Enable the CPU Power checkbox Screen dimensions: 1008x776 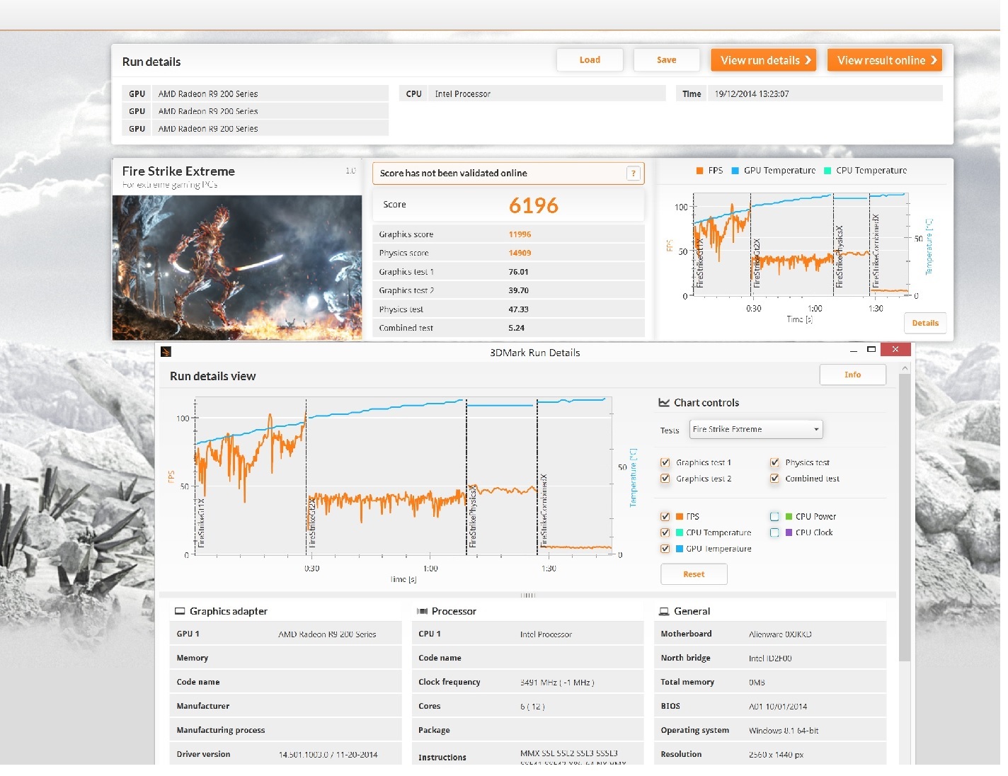point(774,516)
